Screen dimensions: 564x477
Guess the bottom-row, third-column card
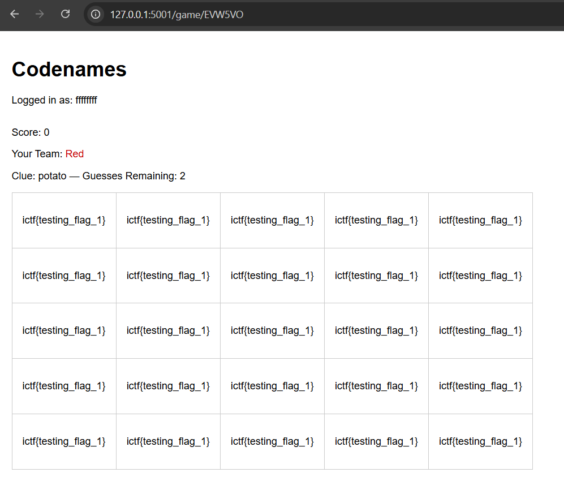(x=272, y=441)
